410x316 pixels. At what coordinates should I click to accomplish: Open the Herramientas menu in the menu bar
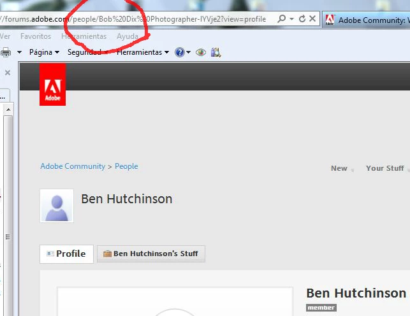84,36
